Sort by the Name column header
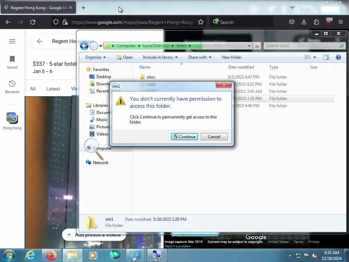 [x=145, y=67]
